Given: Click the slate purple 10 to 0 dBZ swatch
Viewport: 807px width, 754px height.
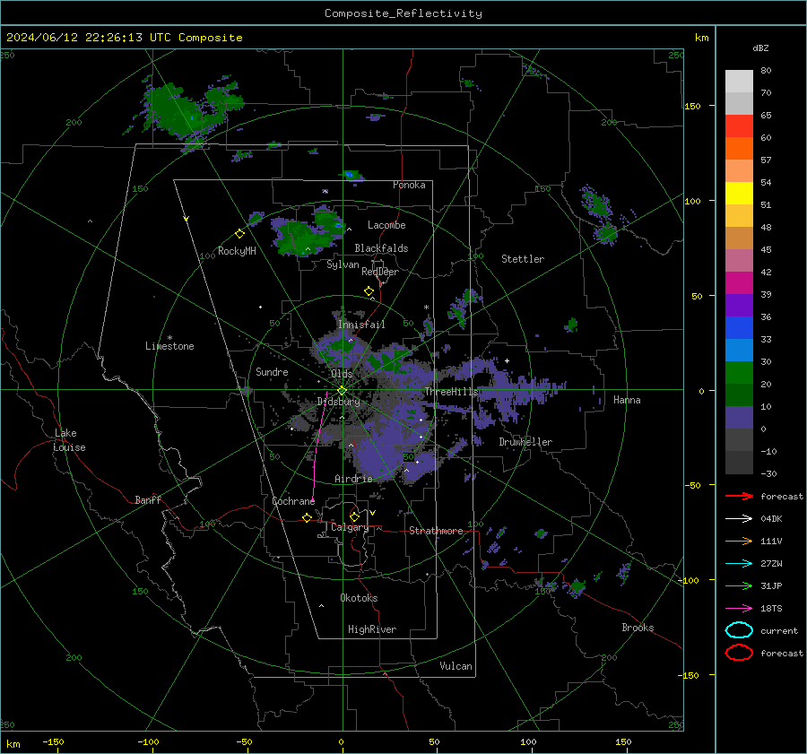Looking at the screenshot, I should tap(739, 418).
